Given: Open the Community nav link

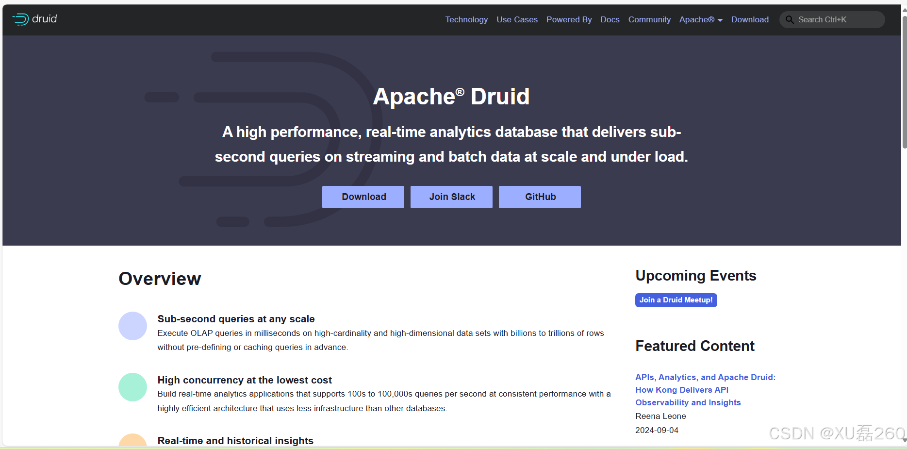Looking at the screenshot, I should point(649,19).
